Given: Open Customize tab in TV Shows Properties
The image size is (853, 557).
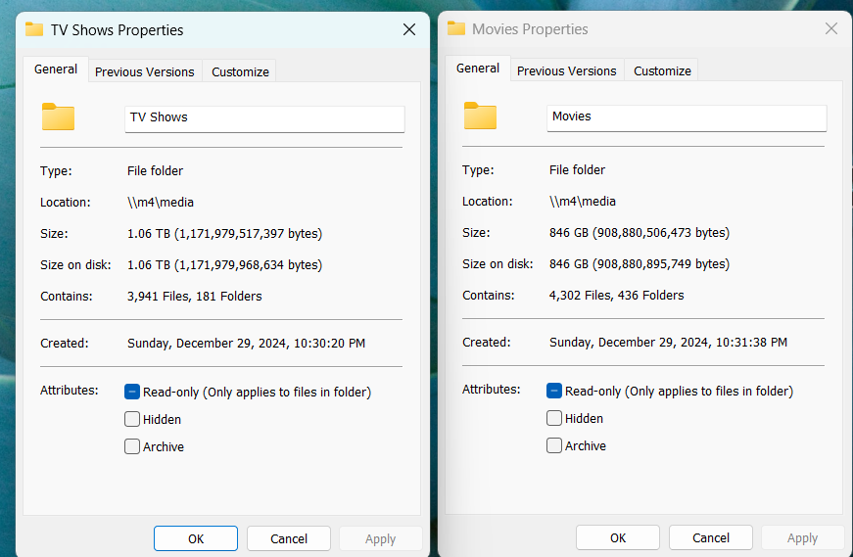Looking at the screenshot, I should click(x=240, y=71).
